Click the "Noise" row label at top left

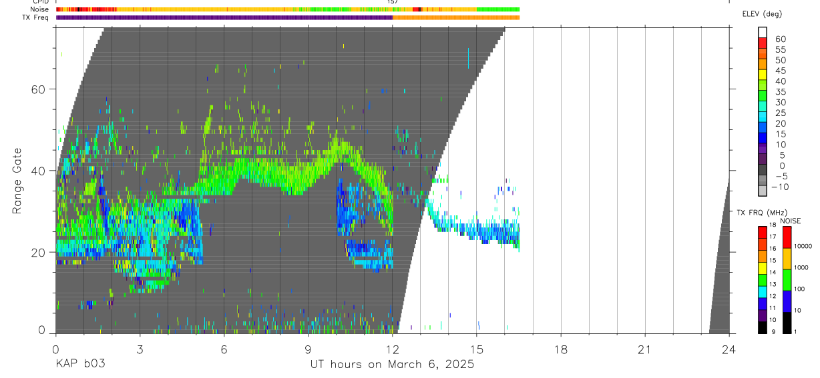pyautogui.click(x=41, y=9)
